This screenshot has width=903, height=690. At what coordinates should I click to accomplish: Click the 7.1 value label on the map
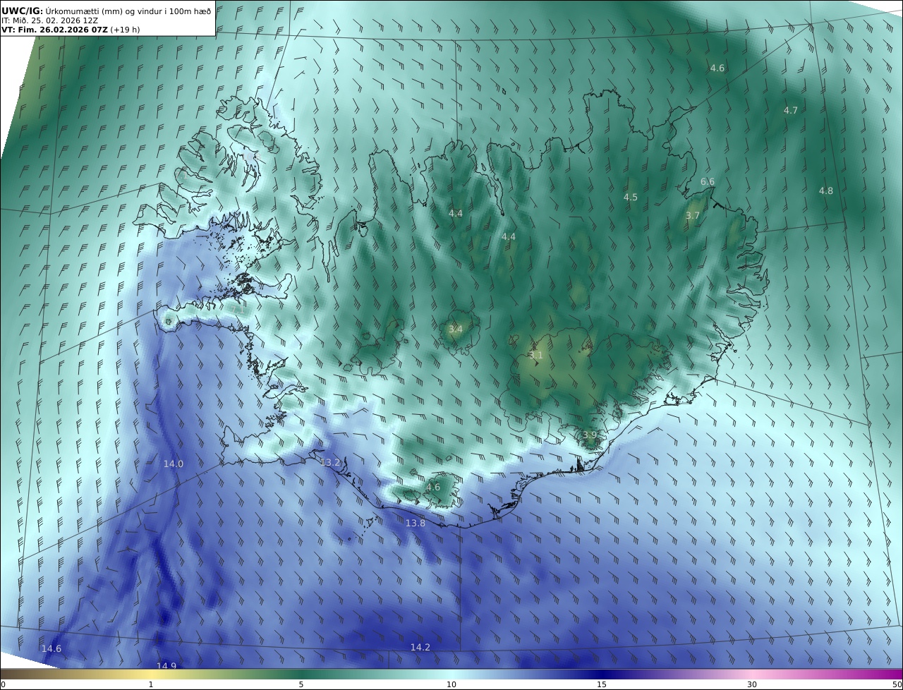(238, 310)
